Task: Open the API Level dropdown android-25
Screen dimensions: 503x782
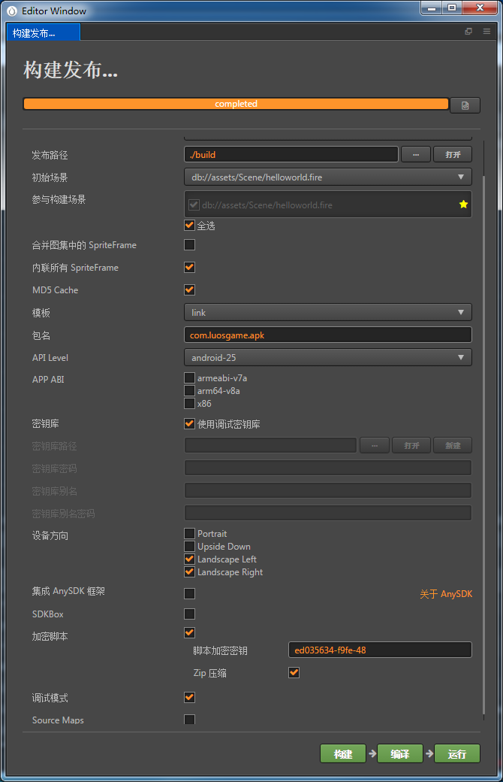Action: click(x=327, y=357)
